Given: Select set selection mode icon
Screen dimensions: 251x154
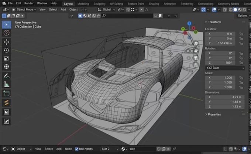Looking at the screenshot, I should click(x=4, y=16).
